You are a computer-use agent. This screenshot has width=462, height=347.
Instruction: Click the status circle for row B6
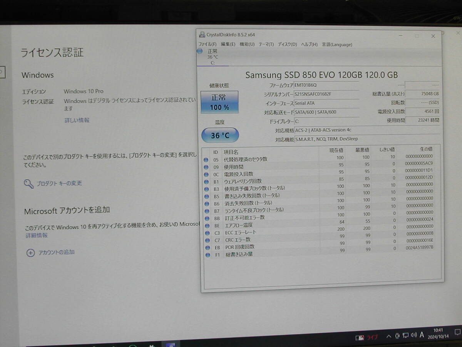(206, 204)
